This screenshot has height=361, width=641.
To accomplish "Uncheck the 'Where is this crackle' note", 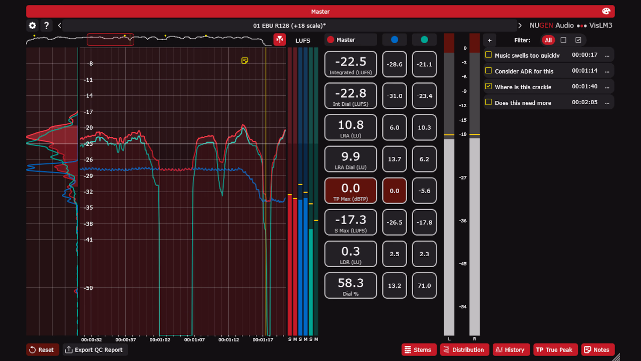I will tap(489, 86).
